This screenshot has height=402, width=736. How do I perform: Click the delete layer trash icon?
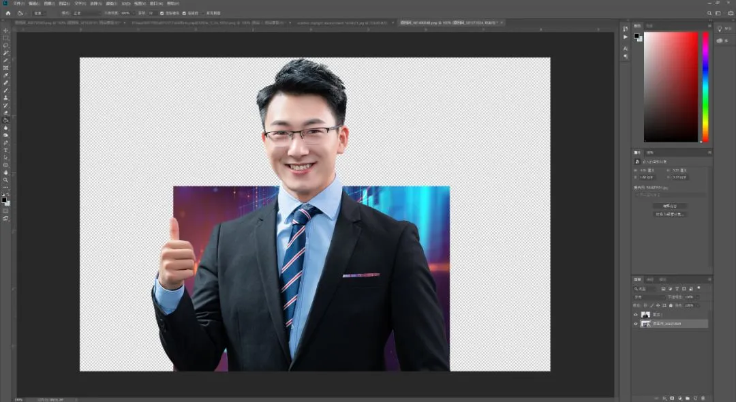coord(703,397)
